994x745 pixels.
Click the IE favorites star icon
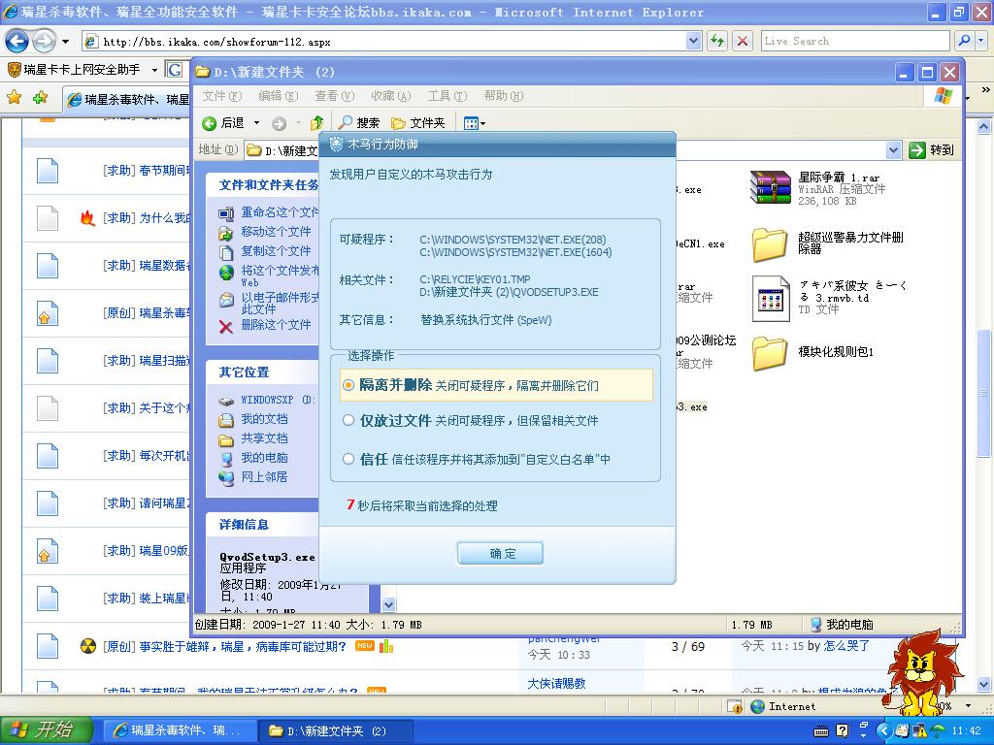tap(14, 97)
